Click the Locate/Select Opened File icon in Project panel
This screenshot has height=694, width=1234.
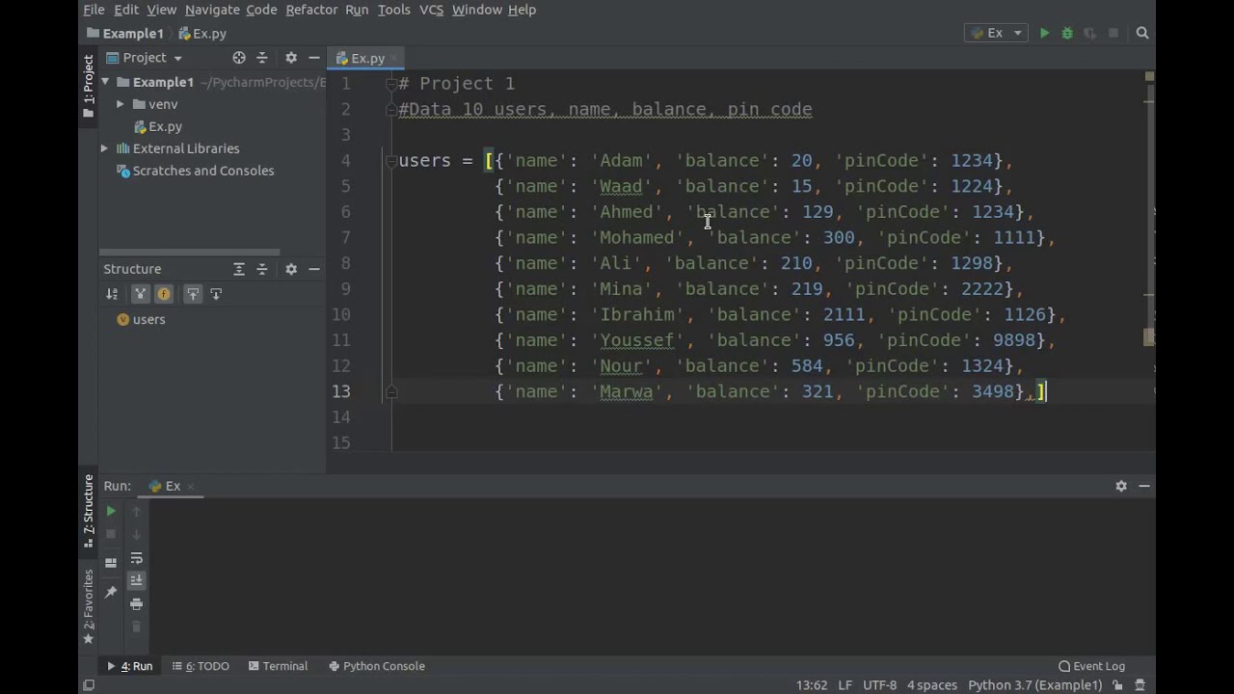click(x=239, y=58)
